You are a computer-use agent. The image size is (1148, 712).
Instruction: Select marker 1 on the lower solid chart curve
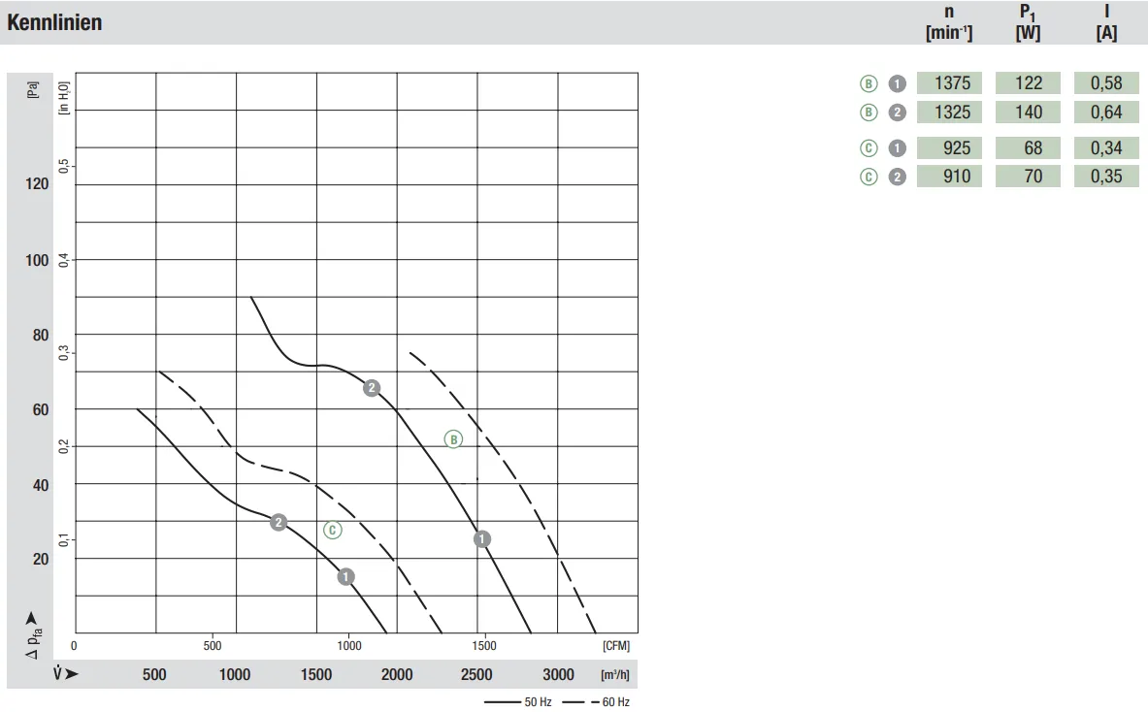[x=345, y=576]
